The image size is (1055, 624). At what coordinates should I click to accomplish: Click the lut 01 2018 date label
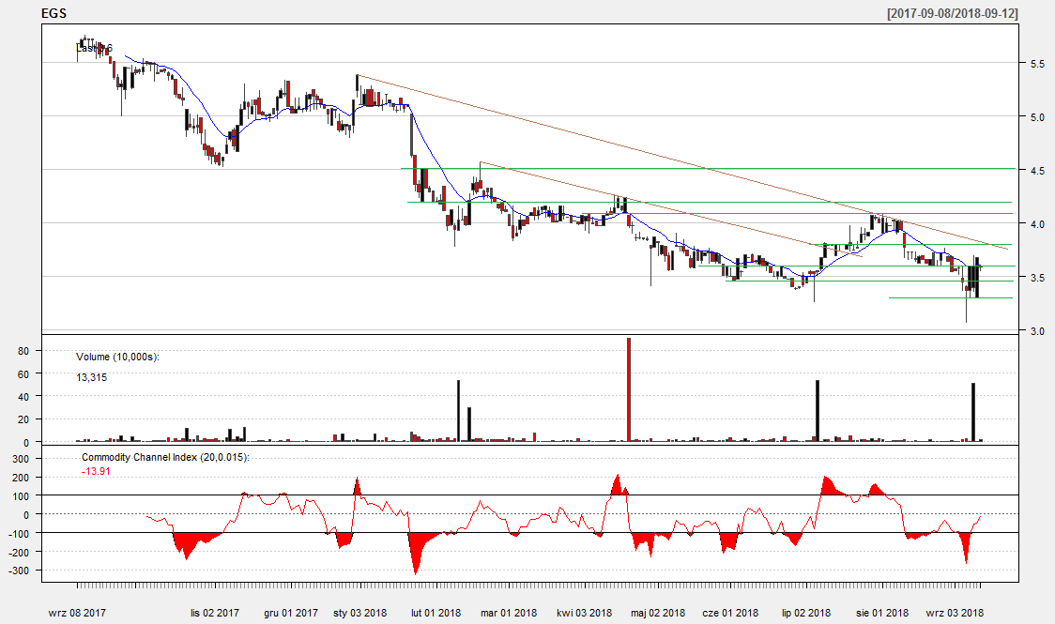coord(436,613)
